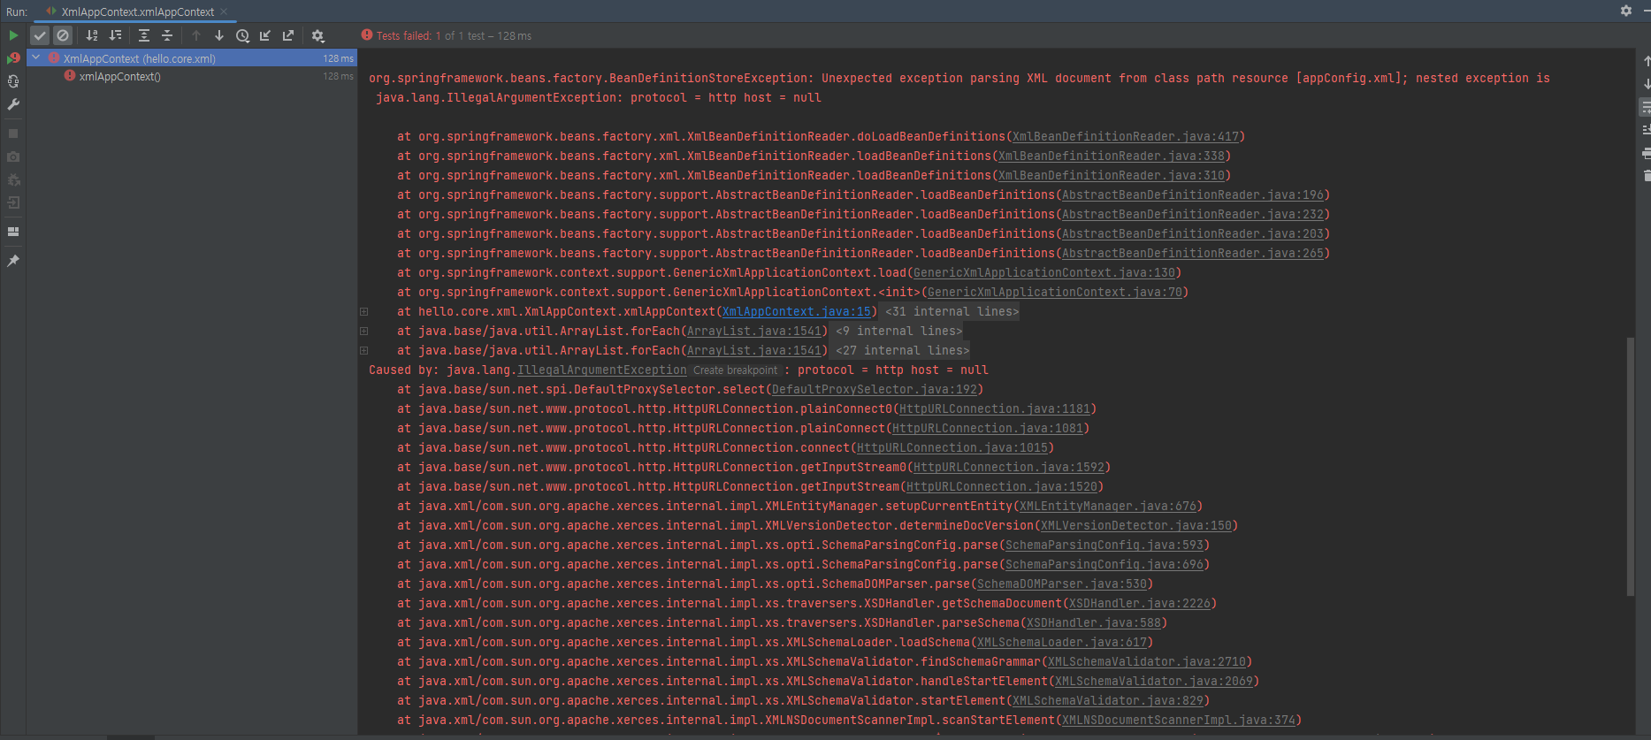
Task: Toggle auto-test rerun icon in left sidebar
Action: click(x=13, y=81)
